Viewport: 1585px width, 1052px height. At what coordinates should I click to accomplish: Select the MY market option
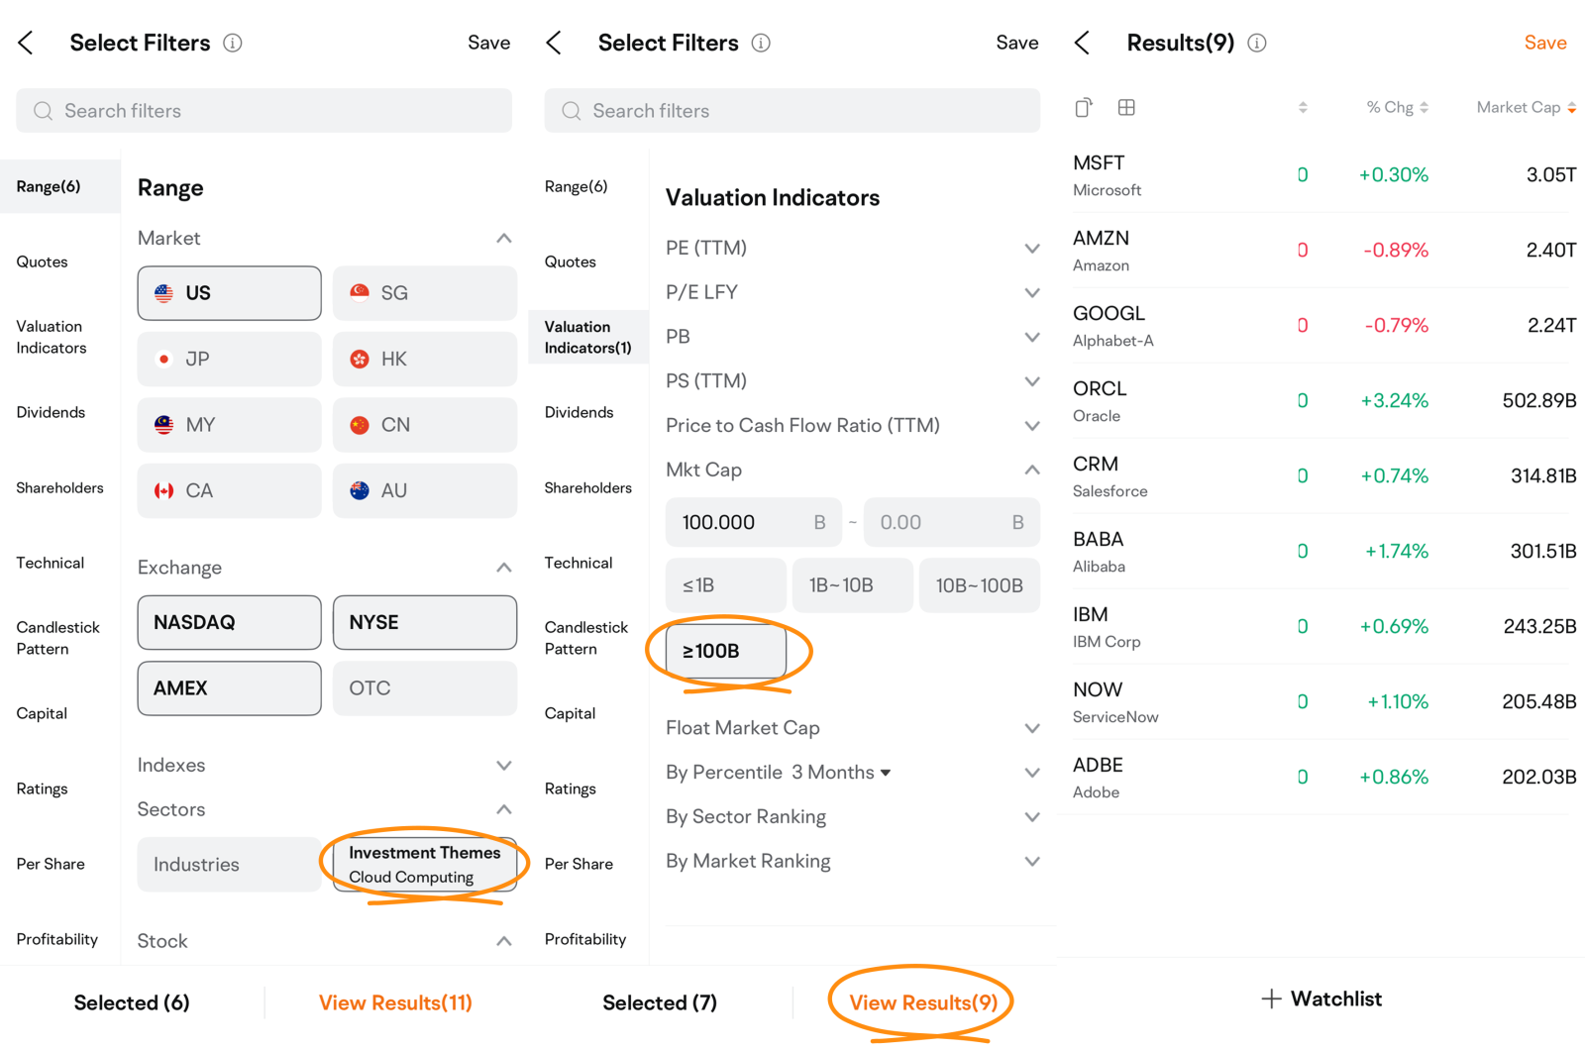(x=229, y=425)
